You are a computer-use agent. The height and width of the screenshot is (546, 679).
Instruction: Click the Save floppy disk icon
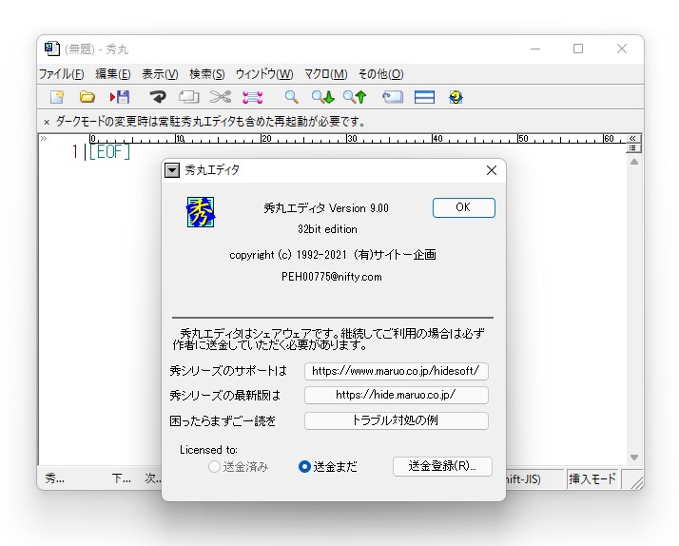[x=120, y=97]
